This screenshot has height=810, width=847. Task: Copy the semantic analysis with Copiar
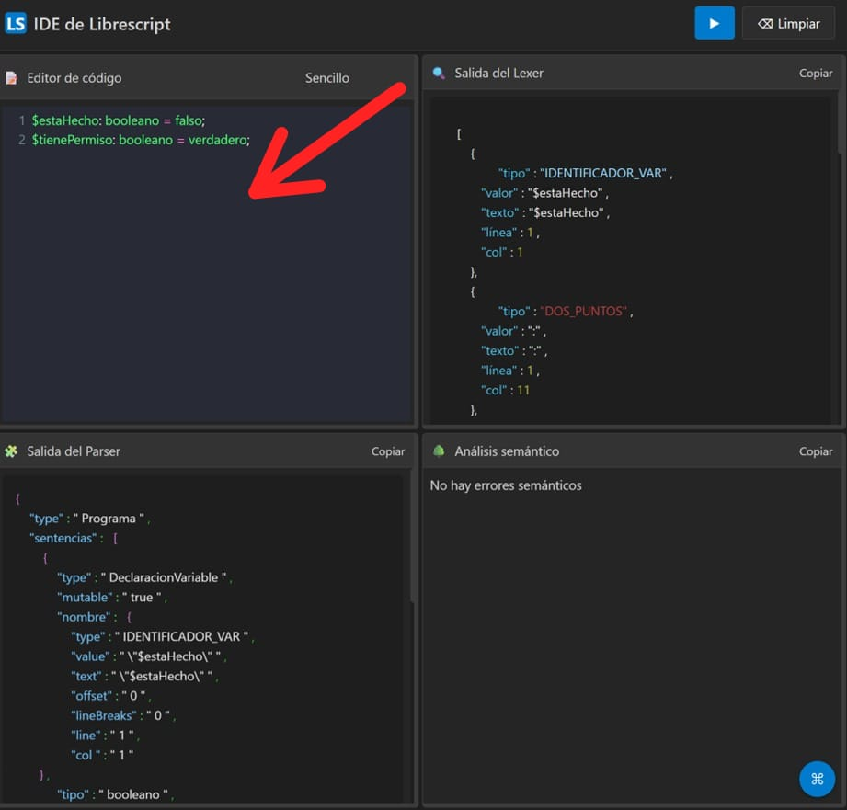(x=815, y=451)
